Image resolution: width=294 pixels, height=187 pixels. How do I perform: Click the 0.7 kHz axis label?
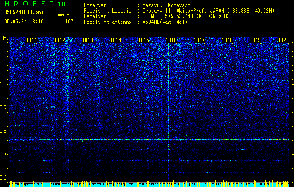(x=4, y=154)
